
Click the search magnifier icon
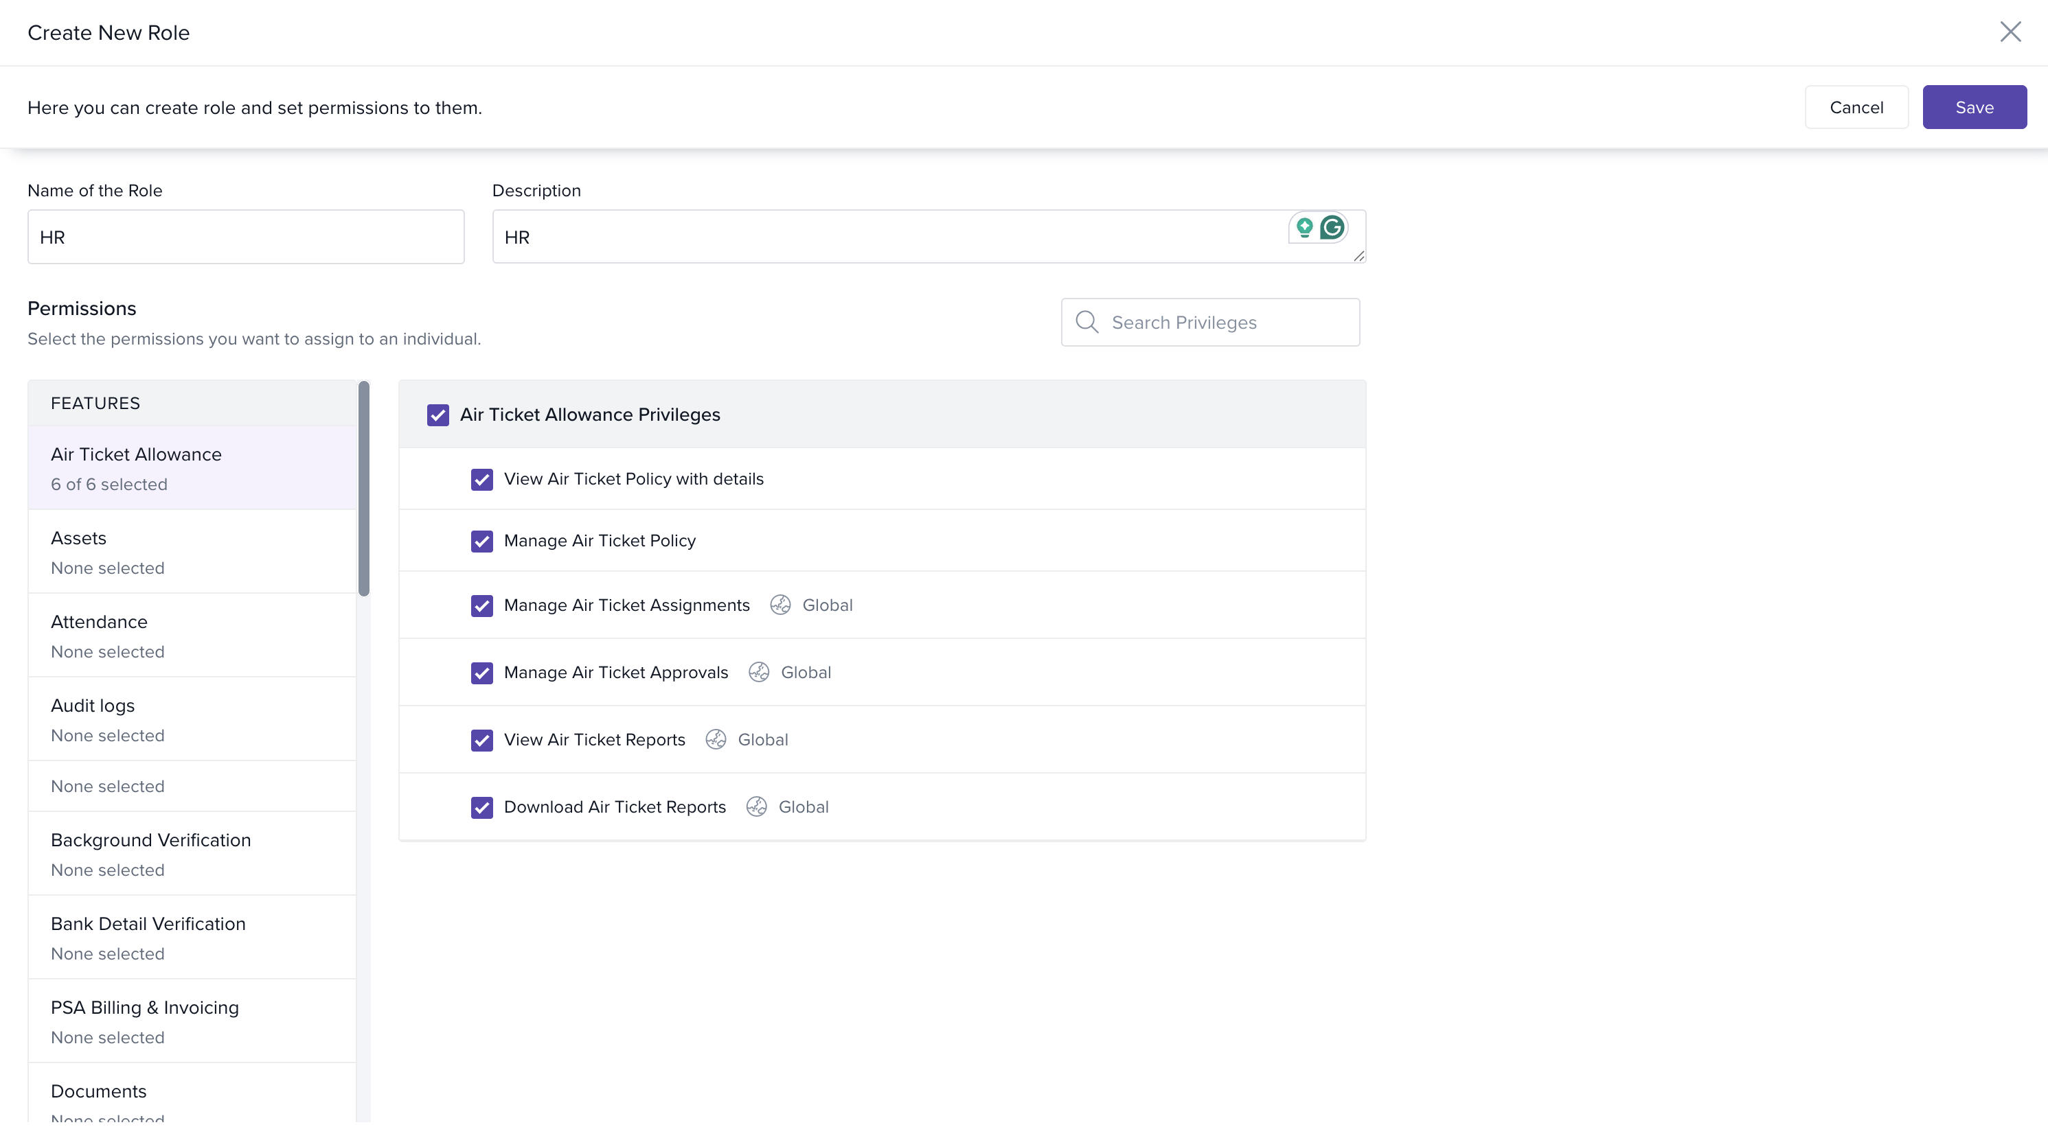tap(1086, 322)
